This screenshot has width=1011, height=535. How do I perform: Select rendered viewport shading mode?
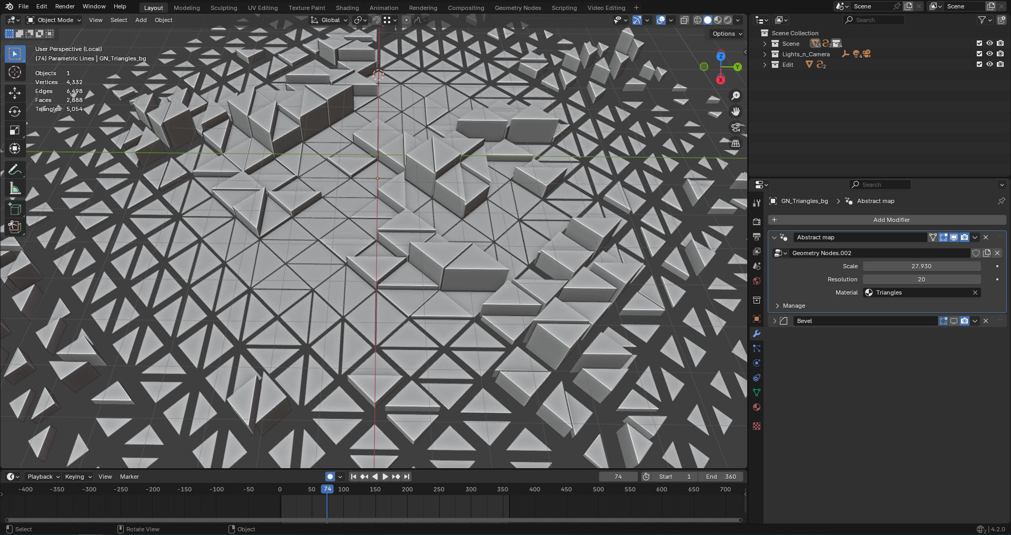pos(728,20)
